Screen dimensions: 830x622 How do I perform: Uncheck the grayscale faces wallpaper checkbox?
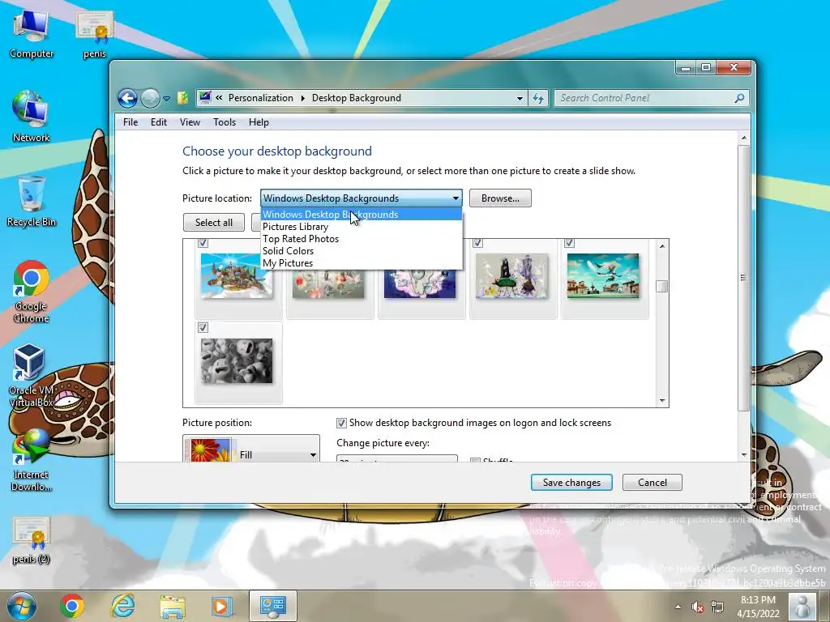pos(203,327)
